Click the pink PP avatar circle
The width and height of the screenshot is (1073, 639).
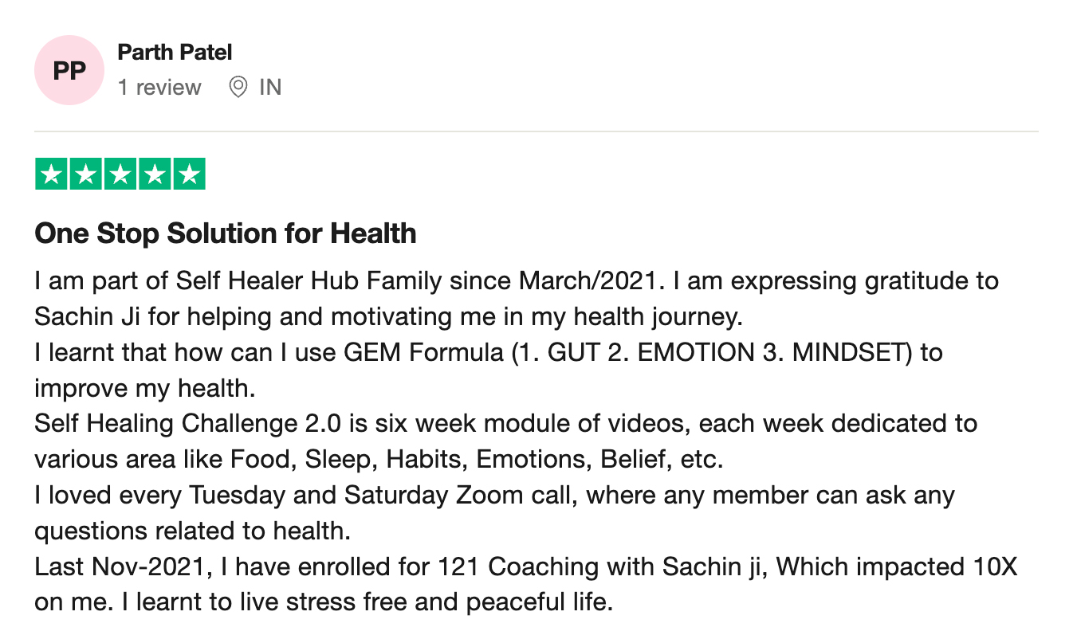coord(69,70)
